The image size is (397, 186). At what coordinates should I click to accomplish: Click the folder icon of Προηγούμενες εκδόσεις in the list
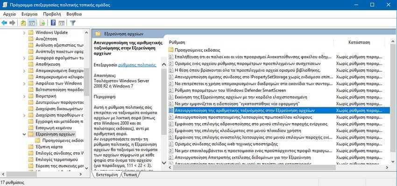coord(171,50)
